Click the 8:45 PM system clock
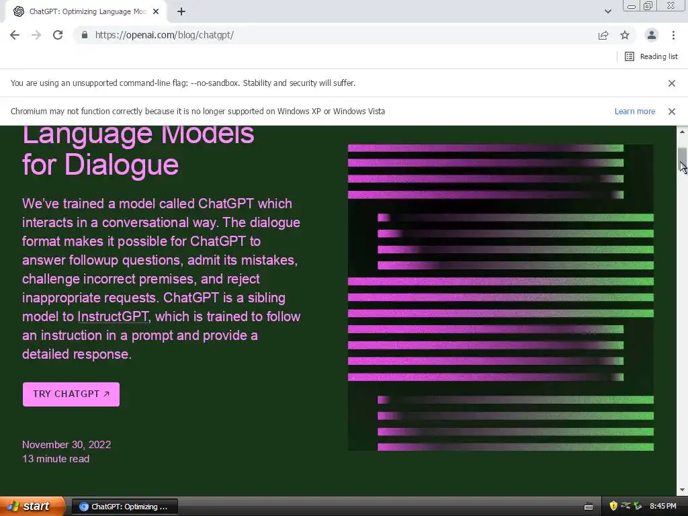The height and width of the screenshot is (516, 688). point(663,506)
